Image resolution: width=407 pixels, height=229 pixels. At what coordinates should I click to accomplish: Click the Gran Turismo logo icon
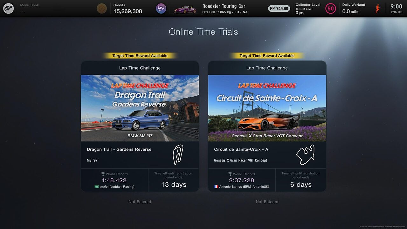[x=8, y=8]
